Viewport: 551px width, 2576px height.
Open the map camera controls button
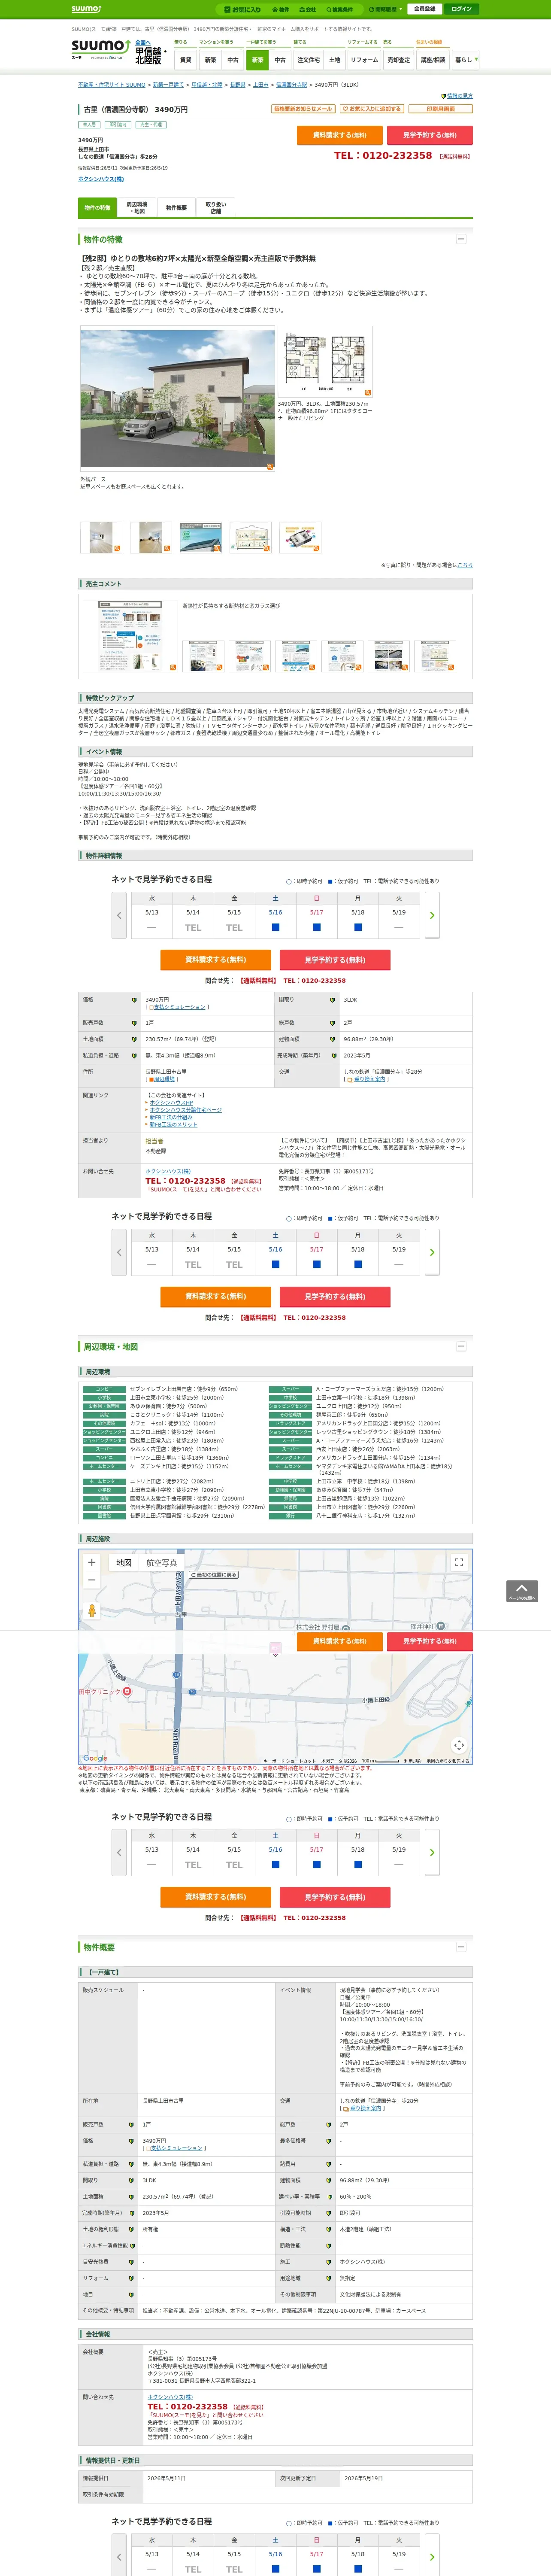[459, 1745]
